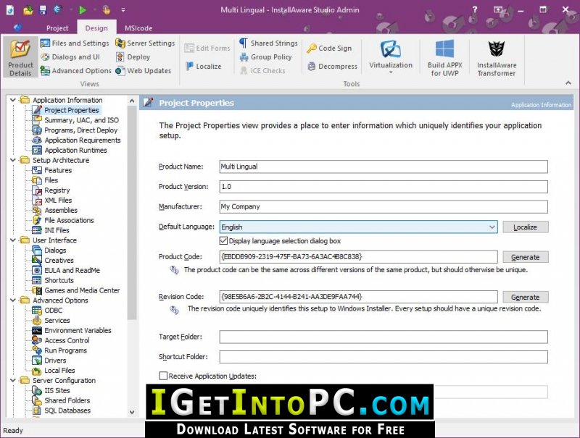Collapse the Server Configuration node
580x438 pixels.
pyautogui.click(x=13, y=380)
